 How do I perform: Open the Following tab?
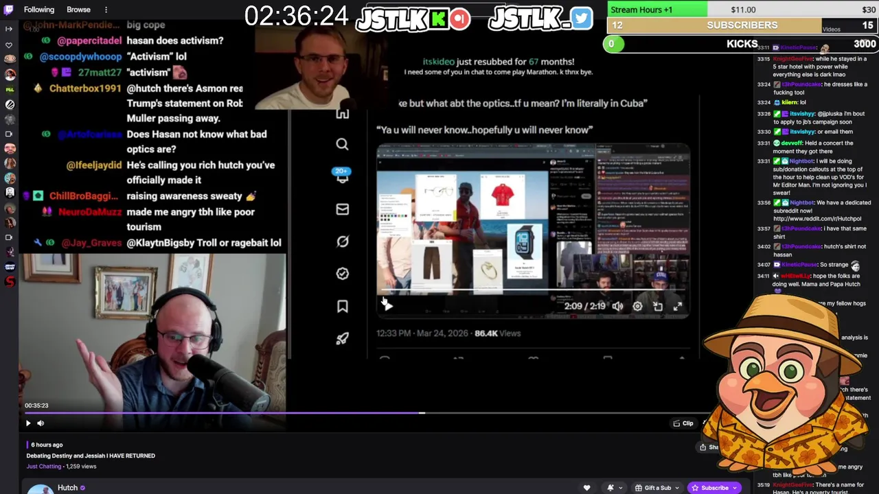click(39, 10)
